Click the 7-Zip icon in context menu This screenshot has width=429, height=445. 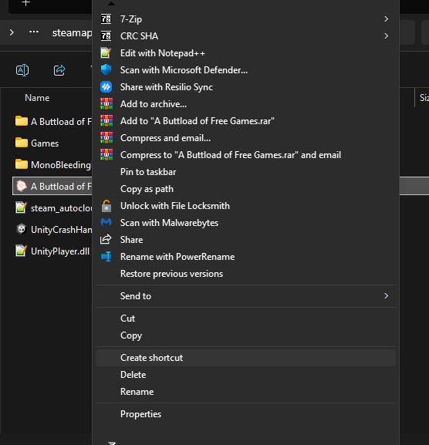106,19
